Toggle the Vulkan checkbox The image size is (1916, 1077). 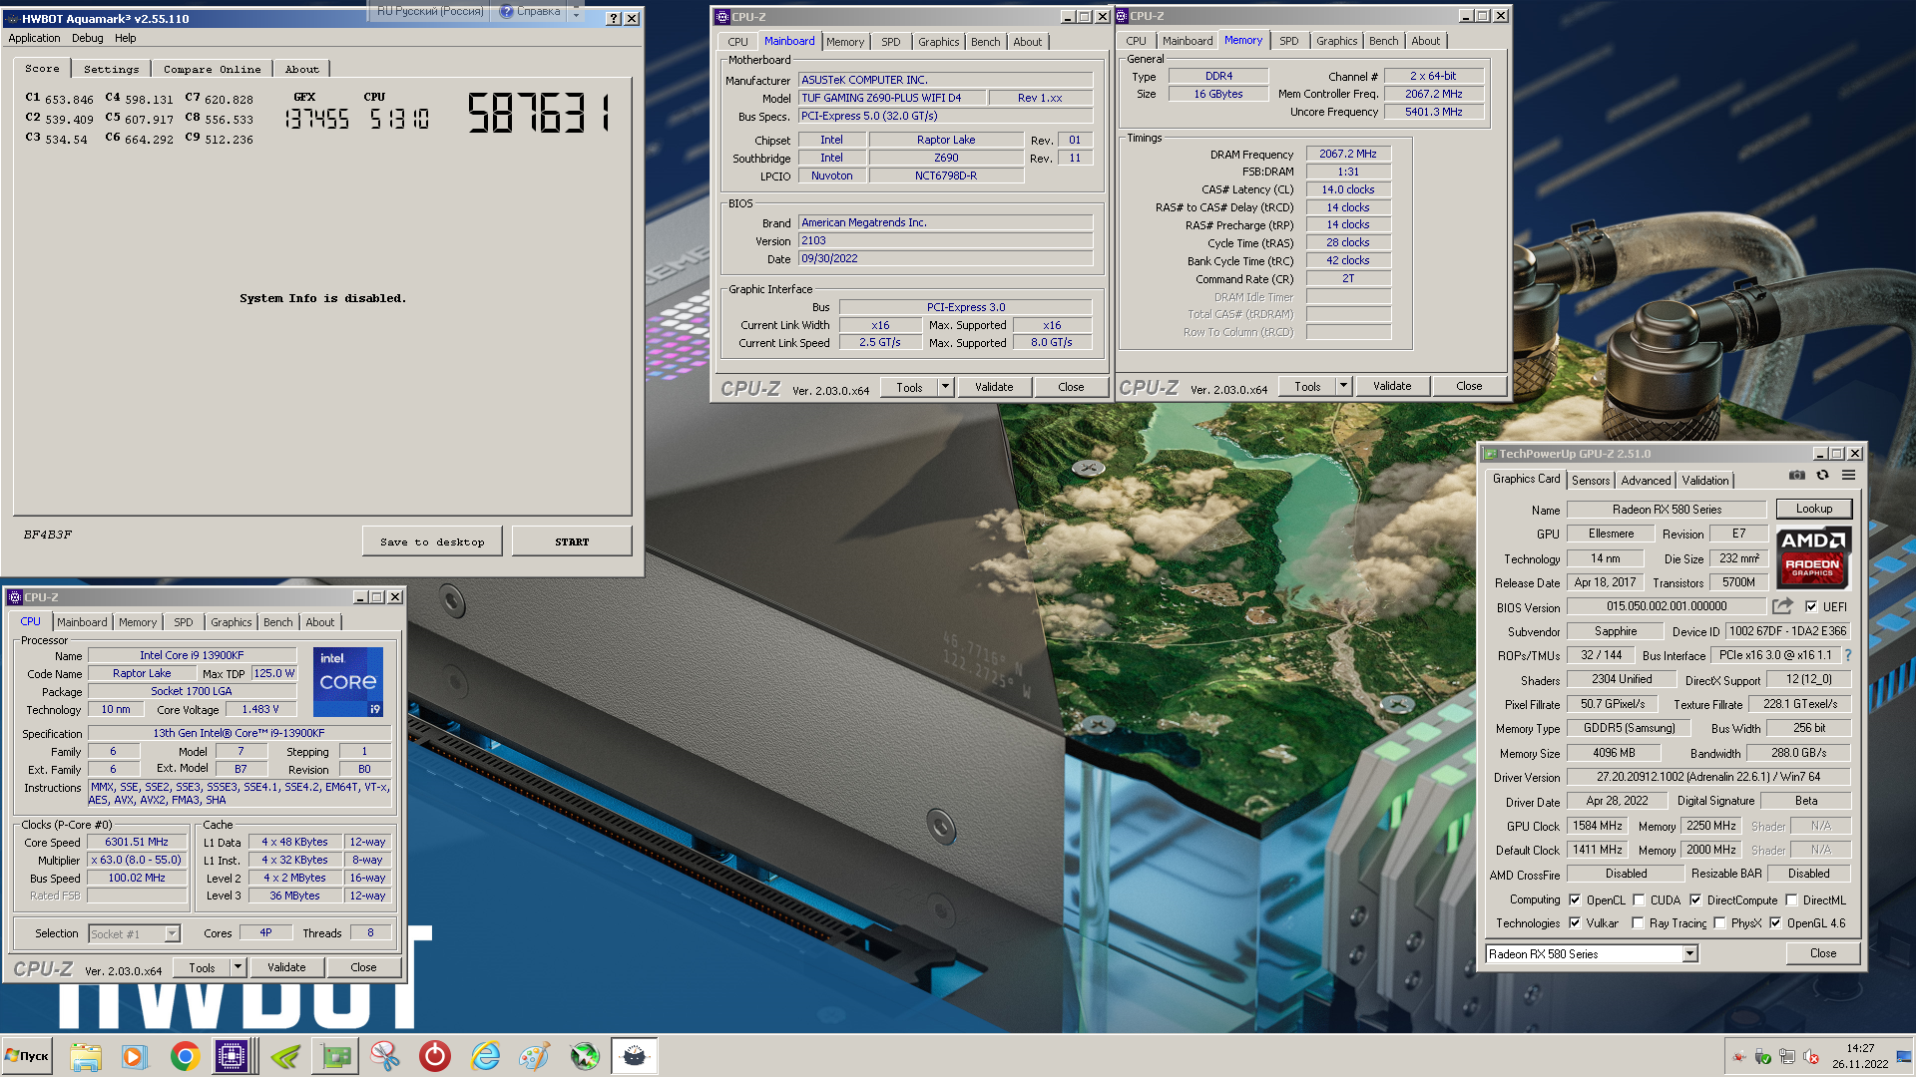pyautogui.click(x=1575, y=922)
